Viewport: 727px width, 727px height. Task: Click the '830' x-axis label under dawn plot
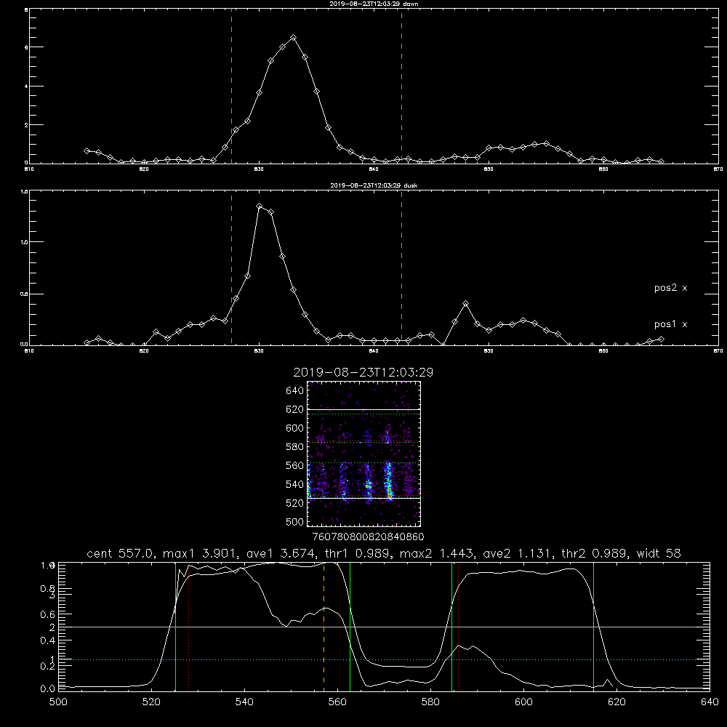tap(259, 169)
